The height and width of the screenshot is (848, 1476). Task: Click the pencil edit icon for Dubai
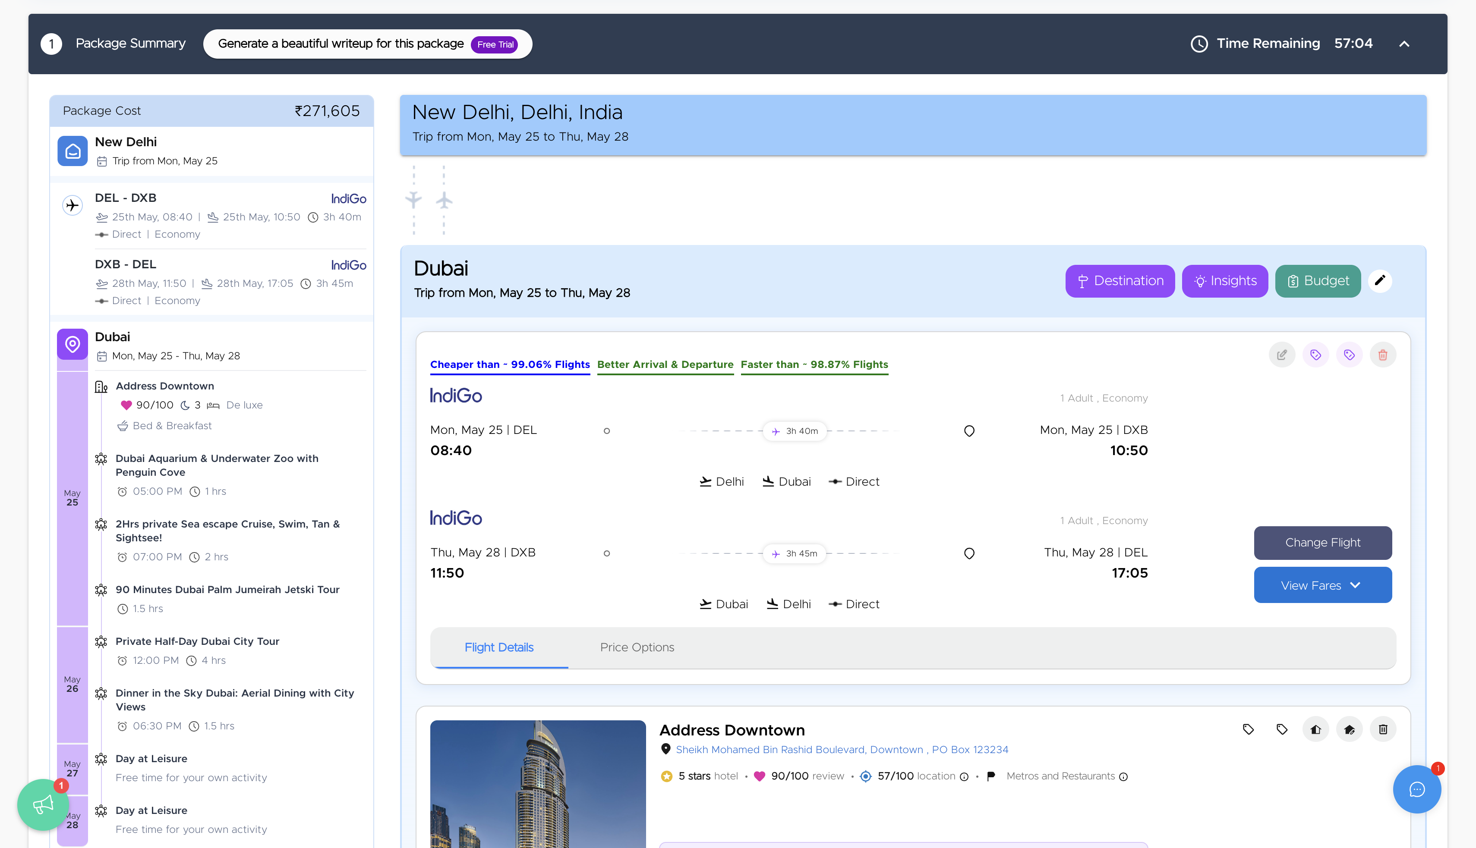[1380, 281]
